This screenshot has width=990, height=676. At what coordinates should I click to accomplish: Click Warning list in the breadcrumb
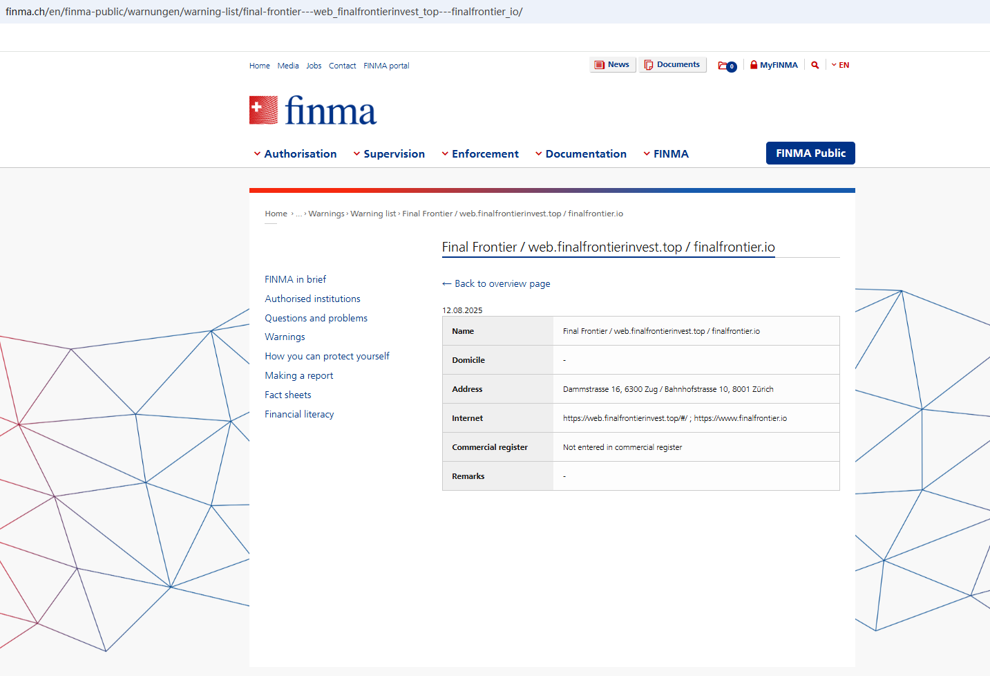(x=373, y=214)
